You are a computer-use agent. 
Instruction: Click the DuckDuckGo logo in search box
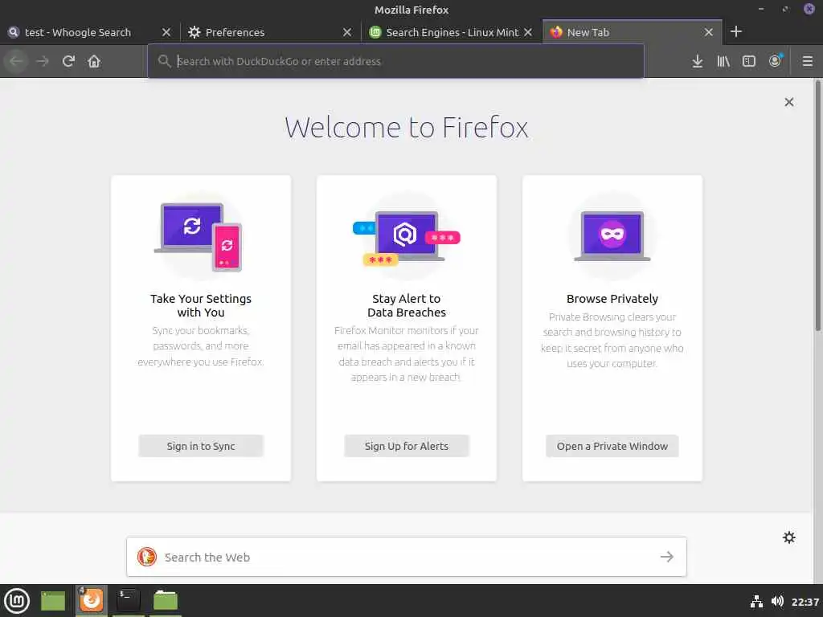[147, 557]
